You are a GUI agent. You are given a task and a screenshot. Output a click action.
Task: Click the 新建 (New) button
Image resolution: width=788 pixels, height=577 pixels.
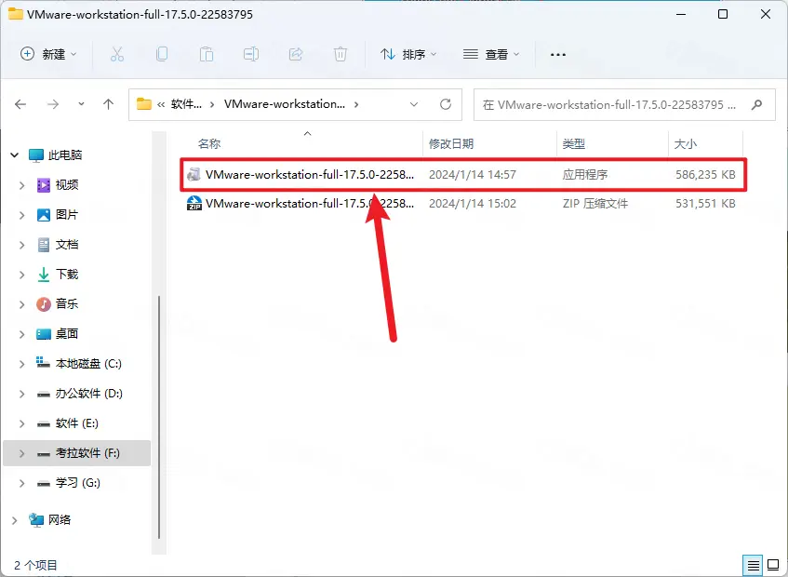point(48,55)
